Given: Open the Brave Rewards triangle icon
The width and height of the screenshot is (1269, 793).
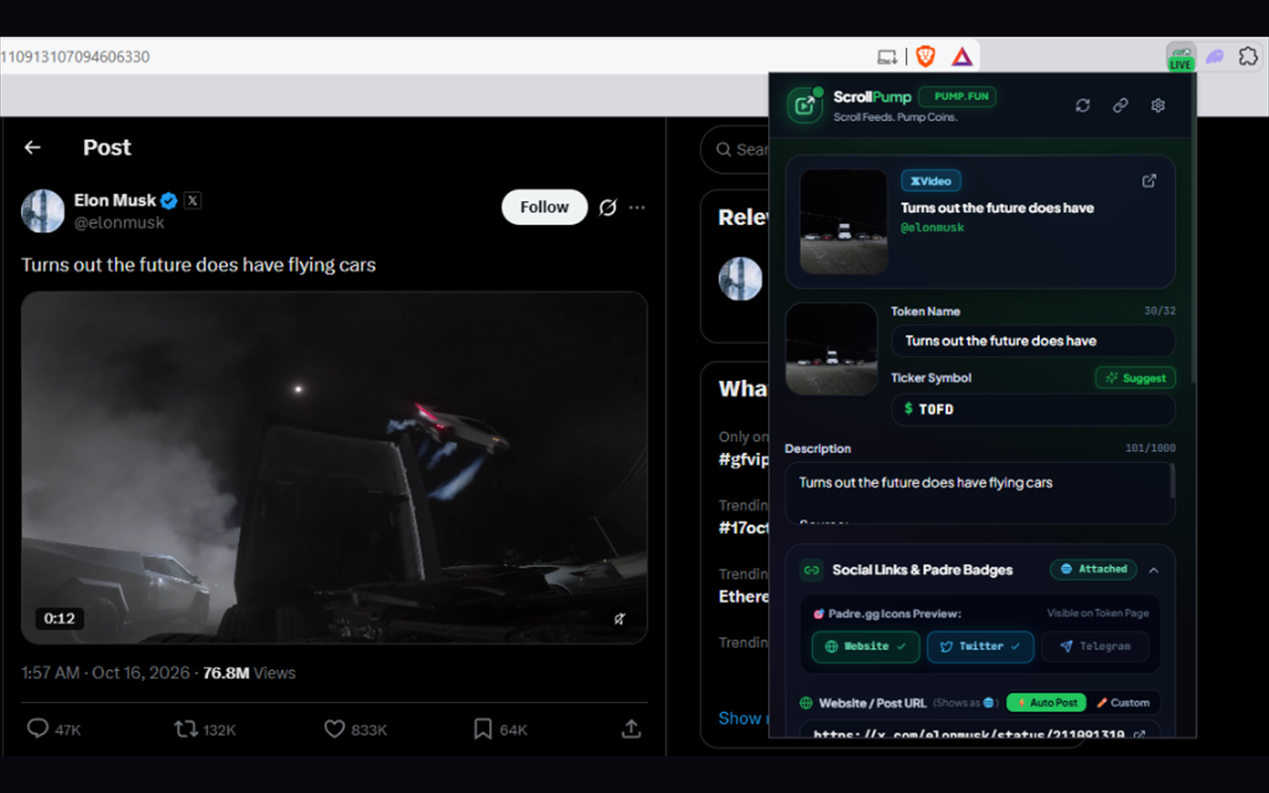Looking at the screenshot, I should (962, 57).
